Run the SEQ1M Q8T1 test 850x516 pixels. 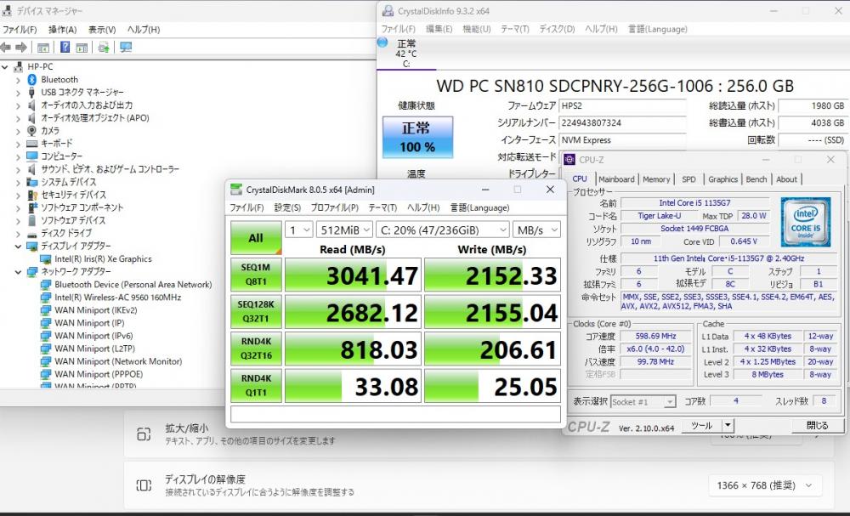[256, 275]
